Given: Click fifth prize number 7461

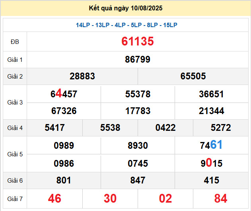Looking at the screenshot, I should tap(211, 145).
